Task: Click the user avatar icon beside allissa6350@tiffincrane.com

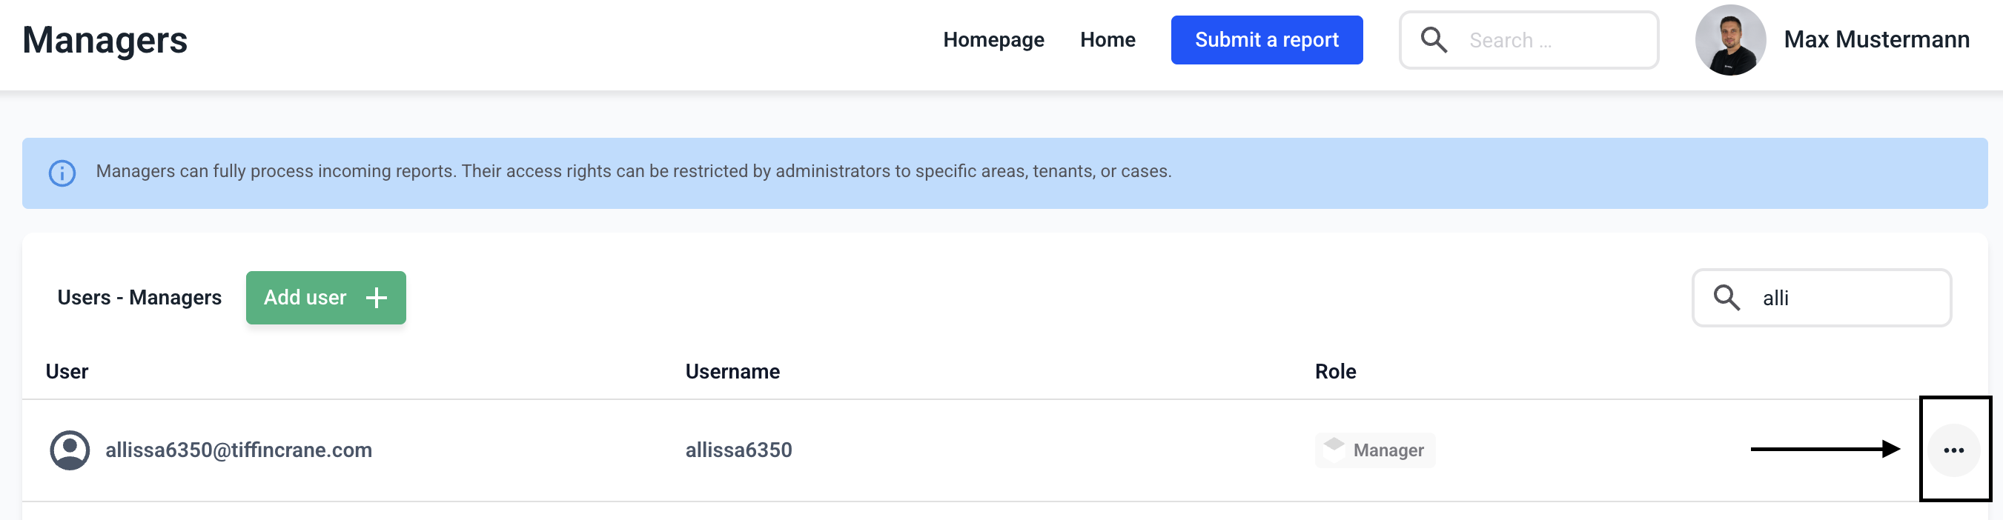Action: pyautogui.click(x=70, y=450)
